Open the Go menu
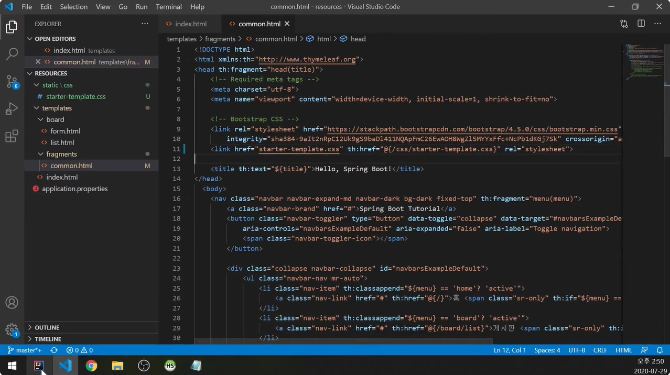Viewport: 670px width, 375px height. (123, 7)
